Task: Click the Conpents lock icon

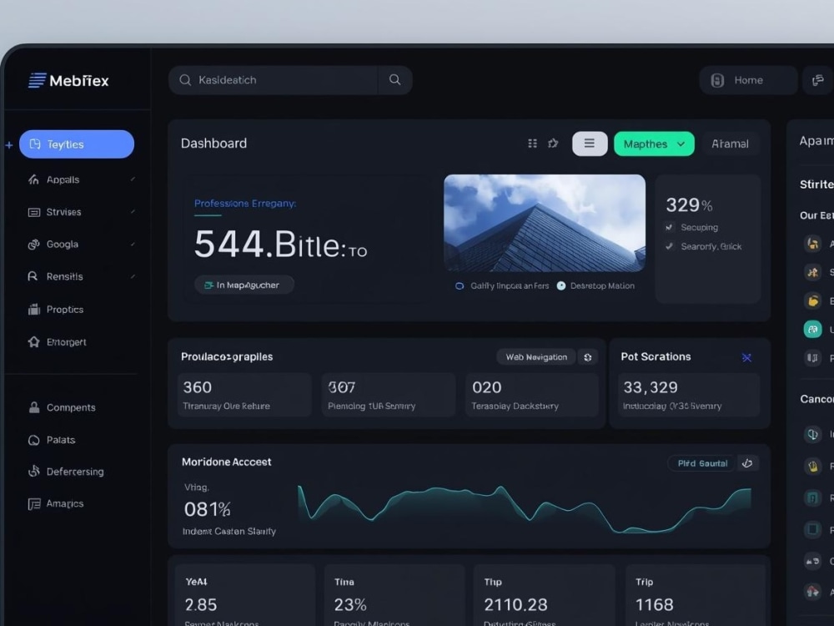Action: [x=34, y=408]
